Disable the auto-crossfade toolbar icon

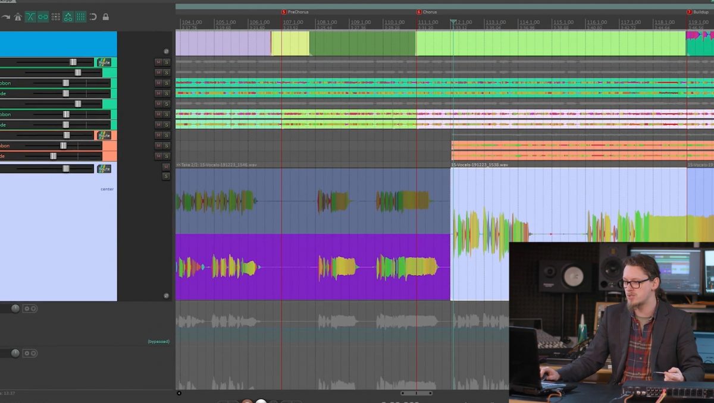coord(30,17)
